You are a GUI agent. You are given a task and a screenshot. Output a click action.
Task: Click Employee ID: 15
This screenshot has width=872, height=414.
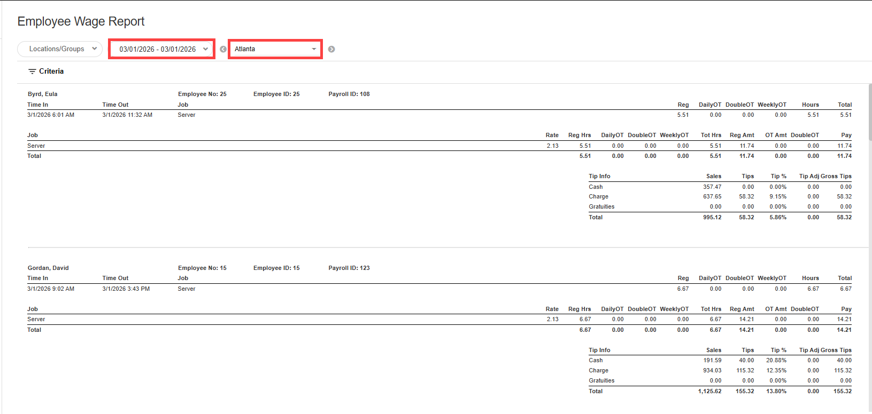tap(276, 268)
